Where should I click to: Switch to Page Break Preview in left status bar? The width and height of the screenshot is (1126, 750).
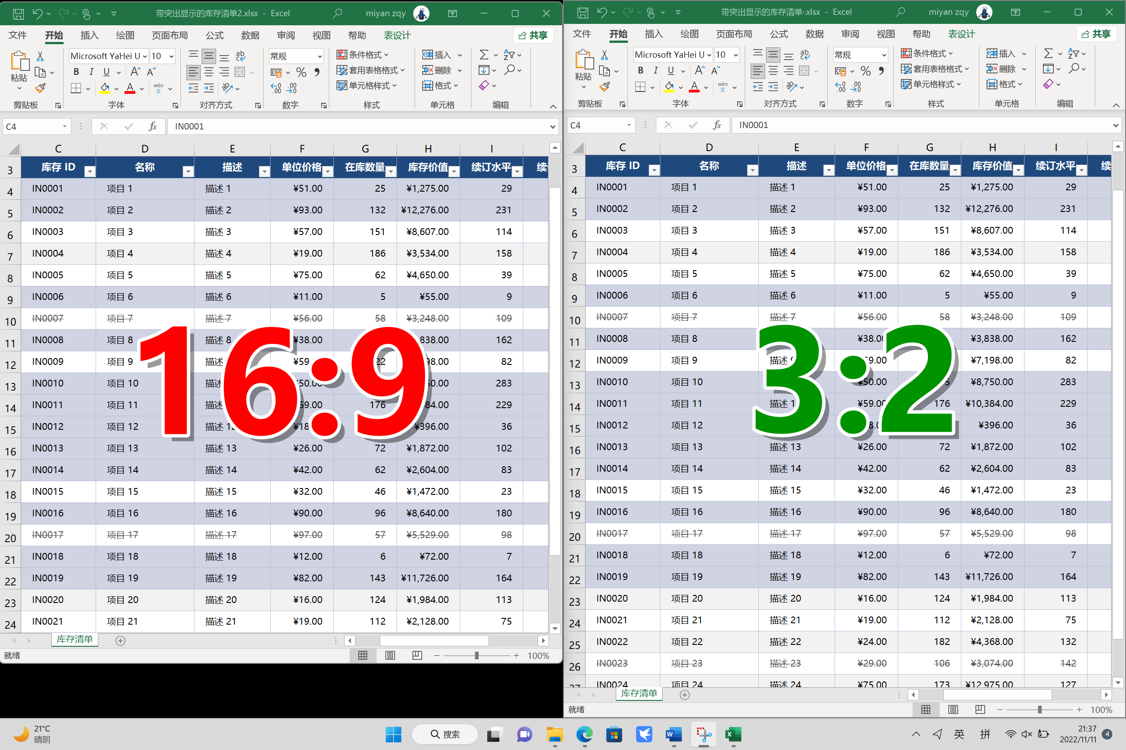[417, 655]
